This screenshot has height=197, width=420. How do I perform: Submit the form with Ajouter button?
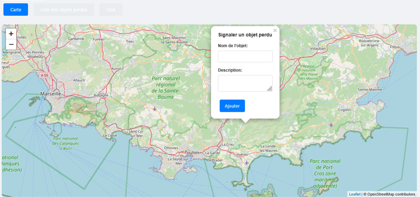[232, 106]
